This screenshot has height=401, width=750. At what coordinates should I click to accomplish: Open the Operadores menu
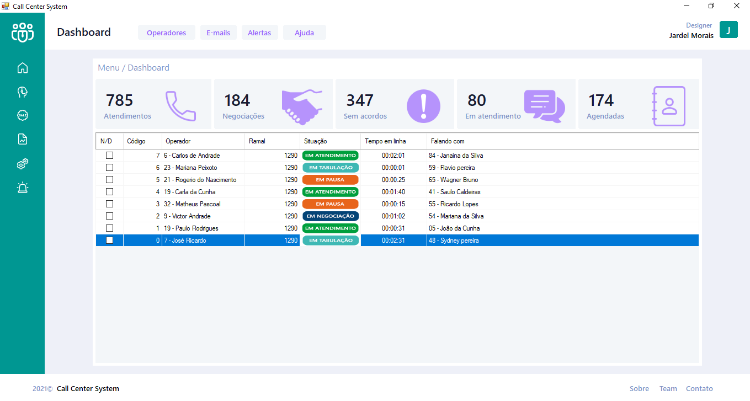point(166,32)
